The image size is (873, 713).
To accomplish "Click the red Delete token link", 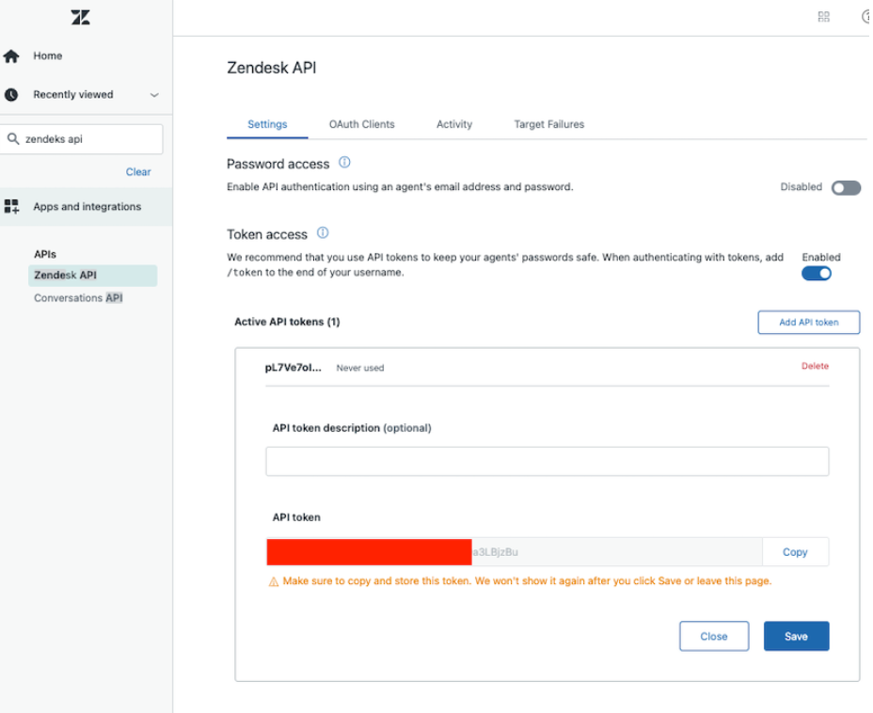I will coord(815,366).
